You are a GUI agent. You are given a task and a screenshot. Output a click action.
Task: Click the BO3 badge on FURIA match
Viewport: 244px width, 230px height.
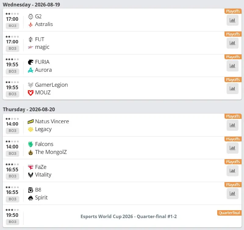click(x=13, y=71)
